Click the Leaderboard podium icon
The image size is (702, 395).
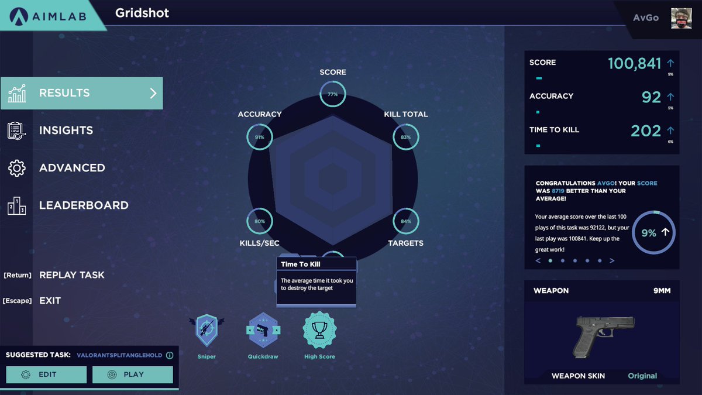point(16,205)
